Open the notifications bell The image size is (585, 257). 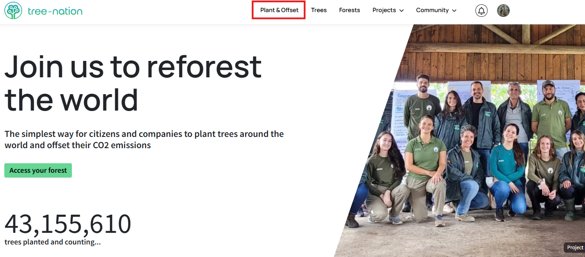(482, 10)
